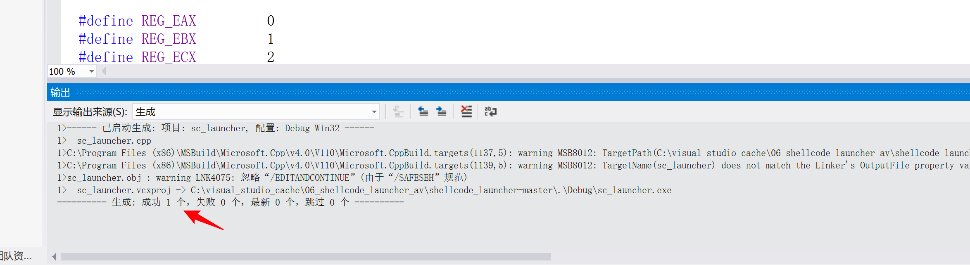Image resolution: width=970 pixels, height=265 pixels.
Task: Click the 生成: 成功 1 个 summary line
Action: pos(231,202)
